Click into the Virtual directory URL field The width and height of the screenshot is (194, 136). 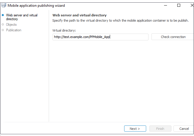(100, 37)
